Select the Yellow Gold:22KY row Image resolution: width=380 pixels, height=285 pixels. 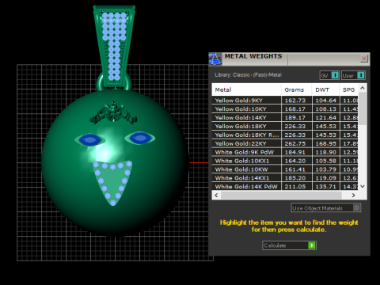[x=285, y=143]
